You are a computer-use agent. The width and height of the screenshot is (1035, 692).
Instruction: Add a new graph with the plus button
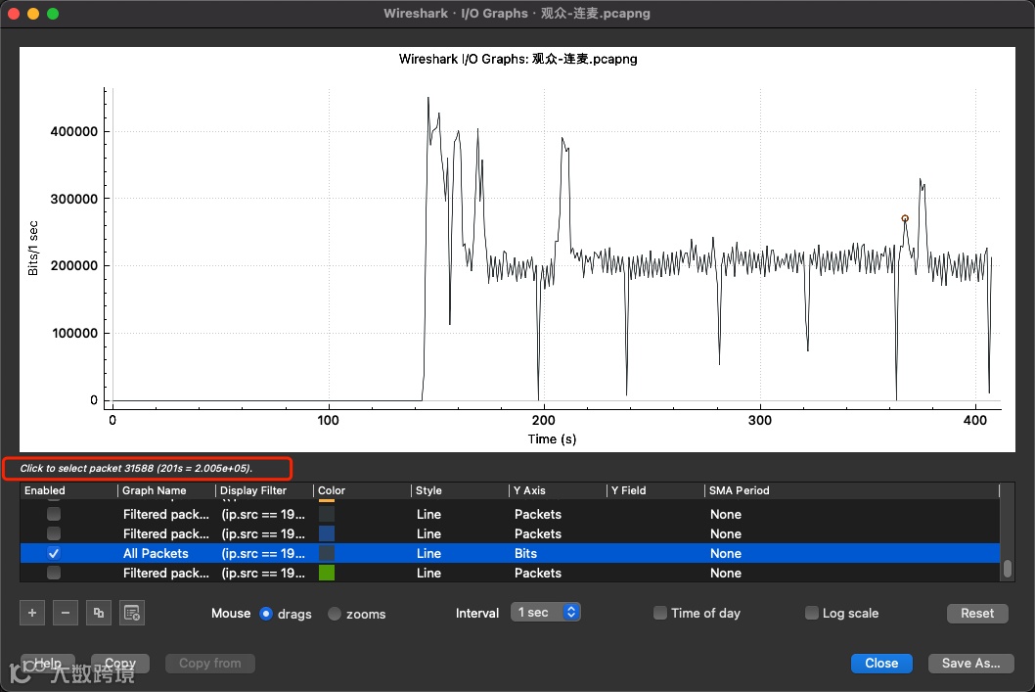[x=31, y=613]
